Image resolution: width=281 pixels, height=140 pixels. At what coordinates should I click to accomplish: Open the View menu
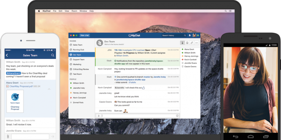click(x=67, y=11)
